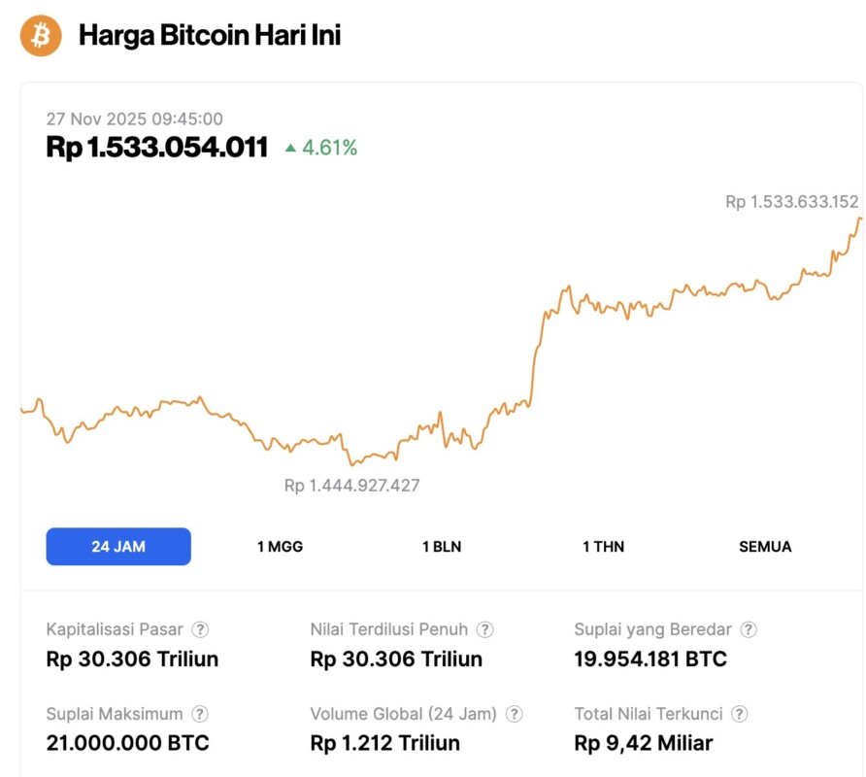866x777 pixels.
Task: Click help icon beside Kapitalisasi Pasar
Action: (200, 629)
